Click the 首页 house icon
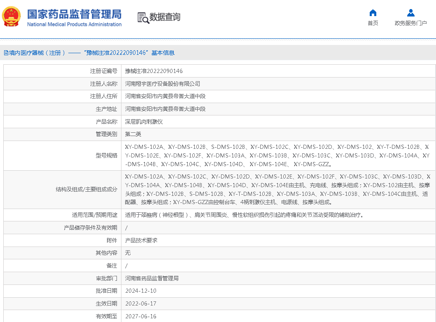 tap(373, 13)
